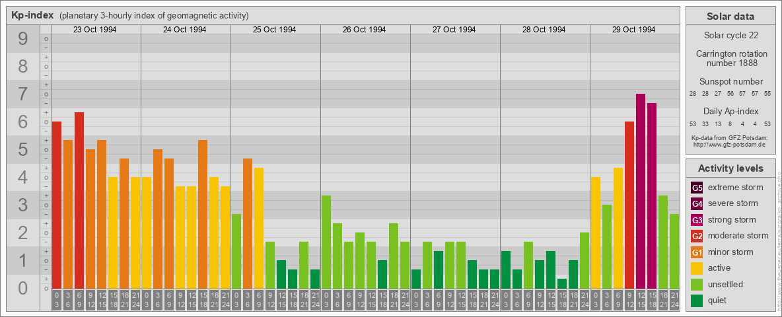Click the Activity levels panel heading
Image resolution: width=782 pixels, height=317 pixels.
(730, 168)
